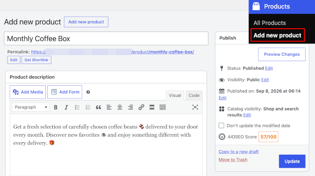Edit the Published status

point(269,68)
